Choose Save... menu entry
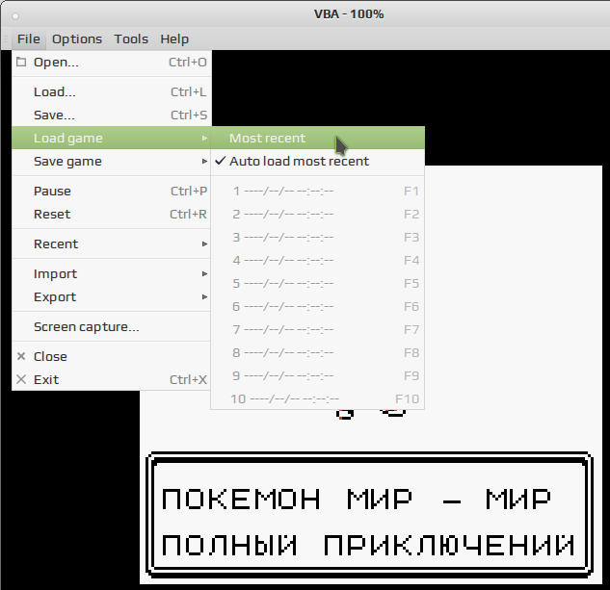 (112, 115)
